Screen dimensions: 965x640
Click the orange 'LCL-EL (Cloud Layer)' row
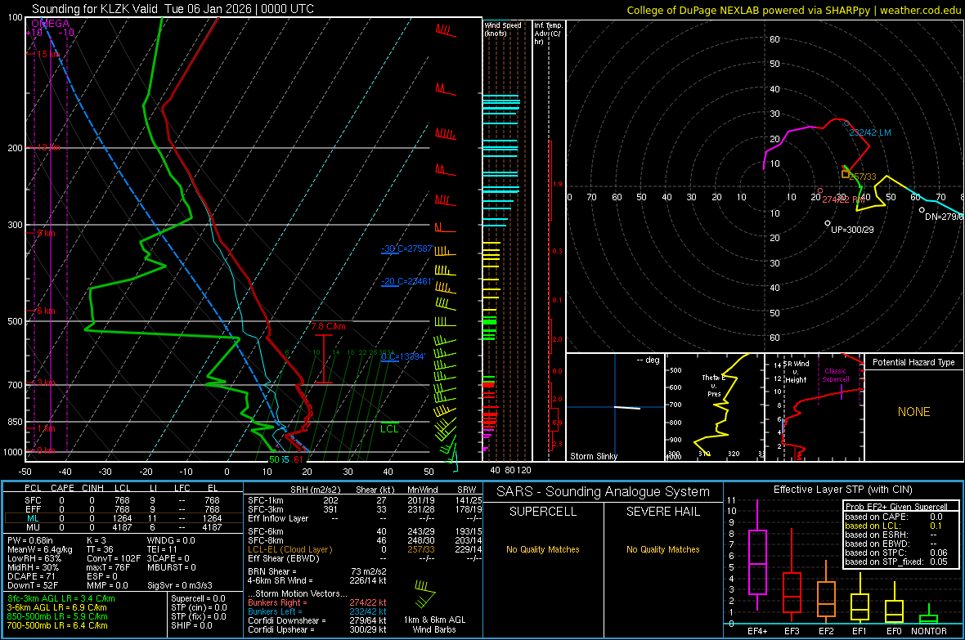(365, 549)
